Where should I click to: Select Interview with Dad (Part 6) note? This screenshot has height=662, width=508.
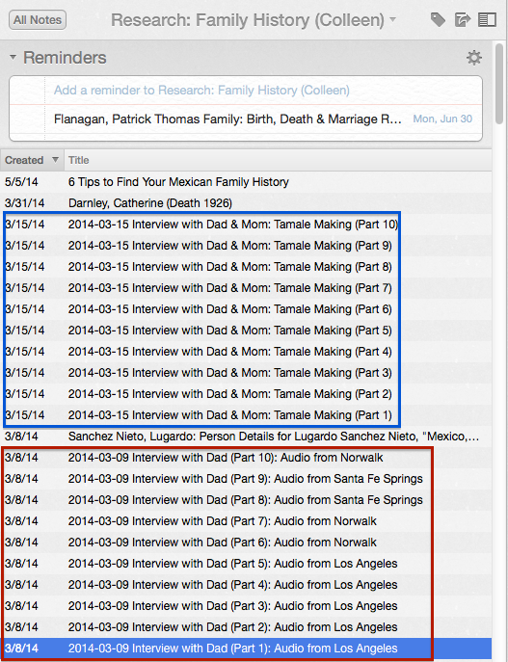pyautogui.click(x=246, y=543)
